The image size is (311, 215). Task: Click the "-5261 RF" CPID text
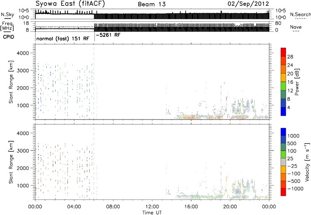(108, 35)
